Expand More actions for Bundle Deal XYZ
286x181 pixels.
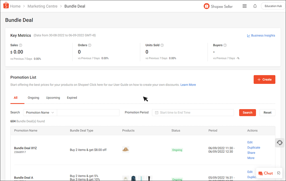coord(251,158)
